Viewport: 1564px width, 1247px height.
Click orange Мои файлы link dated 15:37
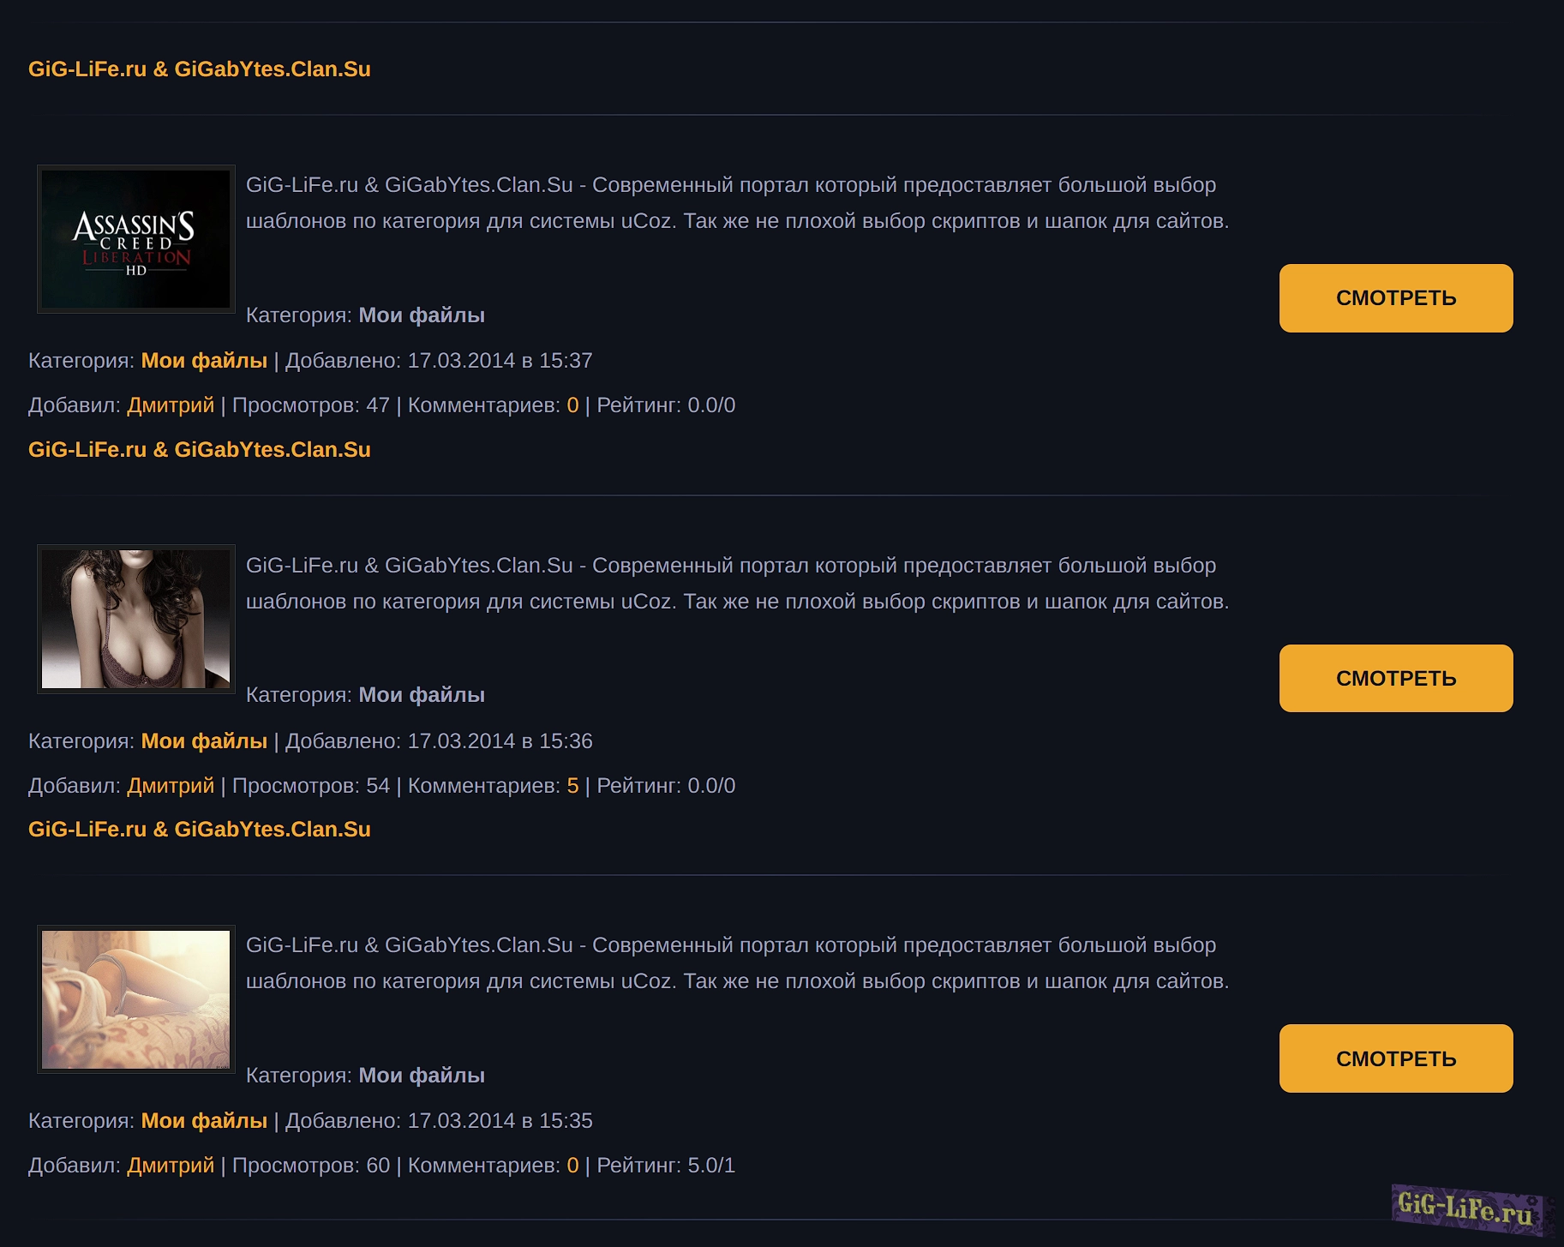(x=204, y=361)
